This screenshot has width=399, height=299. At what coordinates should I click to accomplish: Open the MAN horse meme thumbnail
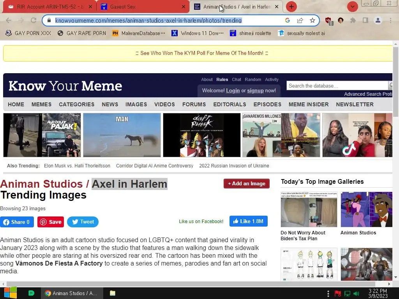122,135
